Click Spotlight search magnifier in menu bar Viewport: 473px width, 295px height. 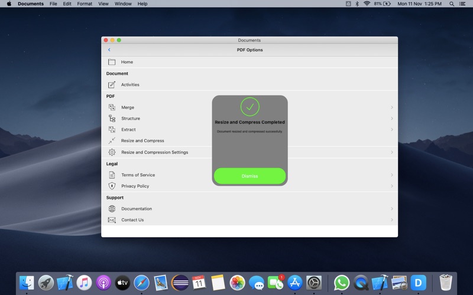452,4
